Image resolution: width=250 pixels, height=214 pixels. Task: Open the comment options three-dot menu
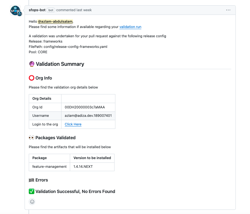click(228, 10)
